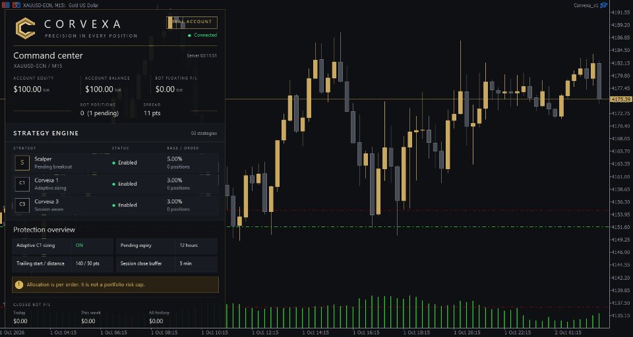Click the Bot Floating P/L $0.00 value
Viewport: 633px width, 337px height.
coord(165,90)
